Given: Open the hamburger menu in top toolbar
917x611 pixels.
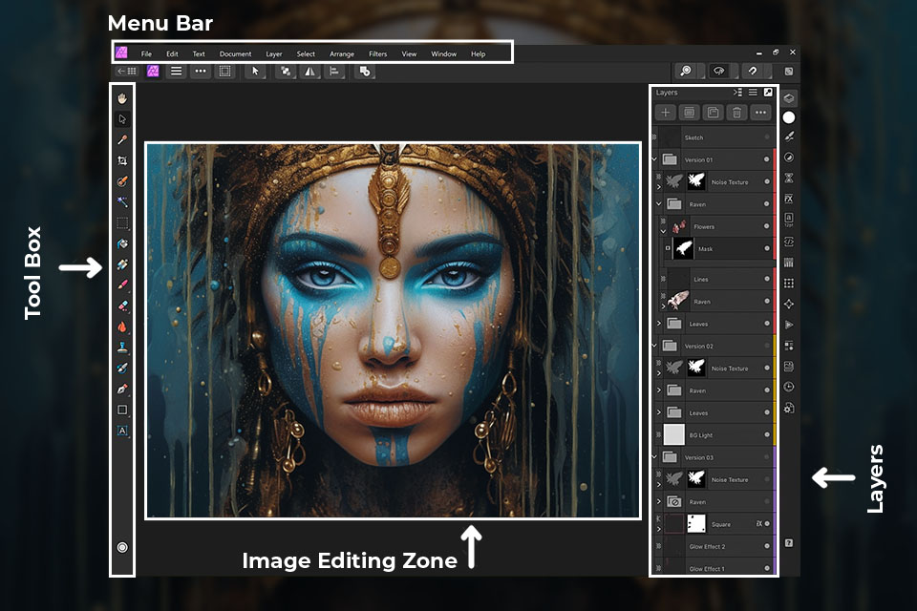Looking at the screenshot, I should (176, 72).
